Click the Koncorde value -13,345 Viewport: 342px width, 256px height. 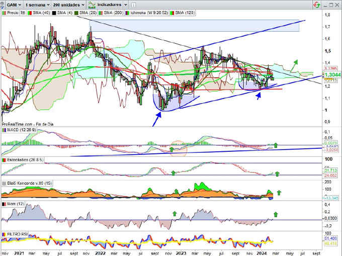pos(331,198)
